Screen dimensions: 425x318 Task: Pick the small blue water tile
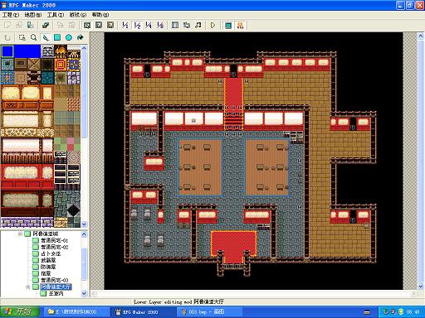pyautogui.click(x=7, y=51)
